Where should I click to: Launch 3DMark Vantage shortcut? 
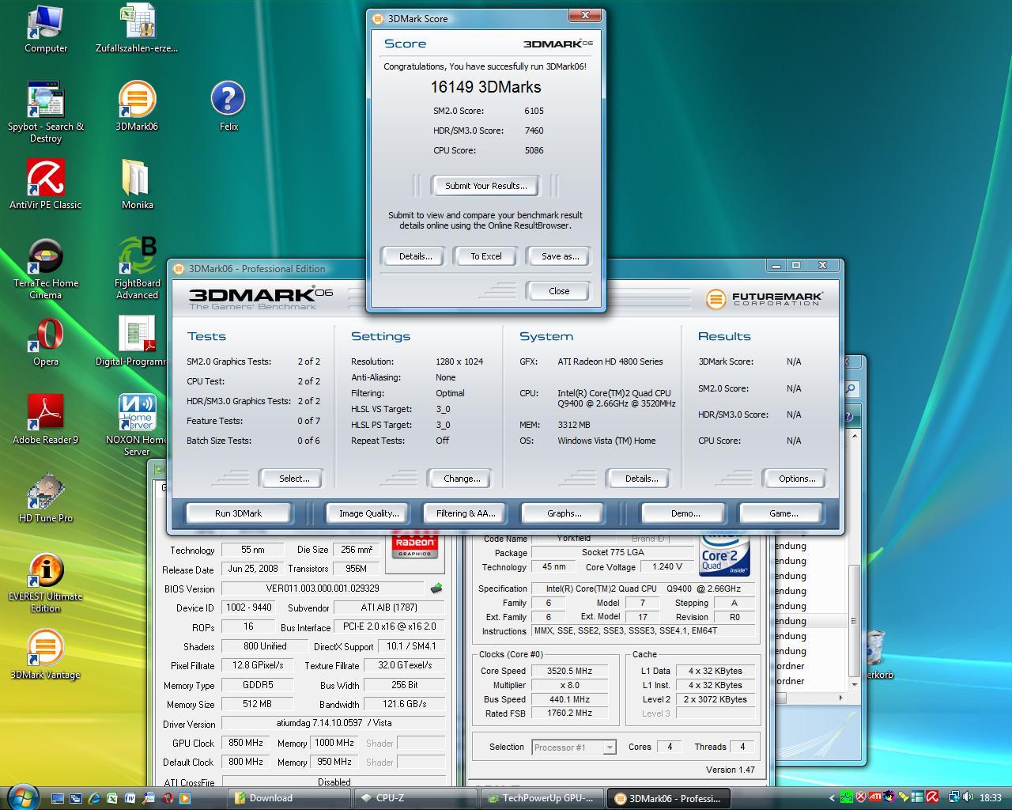point(45,654)
